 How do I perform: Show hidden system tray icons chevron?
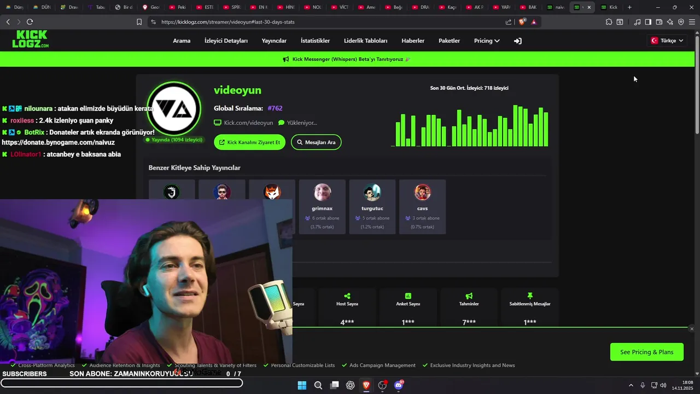[x=631, y=385]
